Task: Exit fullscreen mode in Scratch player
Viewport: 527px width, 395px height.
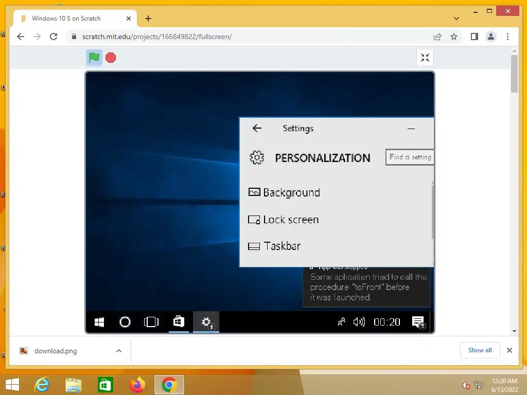Action: [x=425, y=58]
